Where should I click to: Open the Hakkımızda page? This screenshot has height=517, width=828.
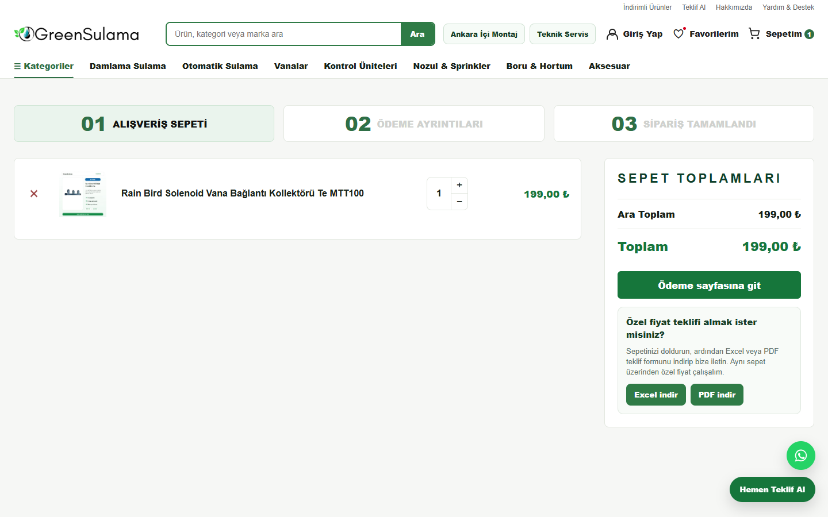tap(734, 7)
